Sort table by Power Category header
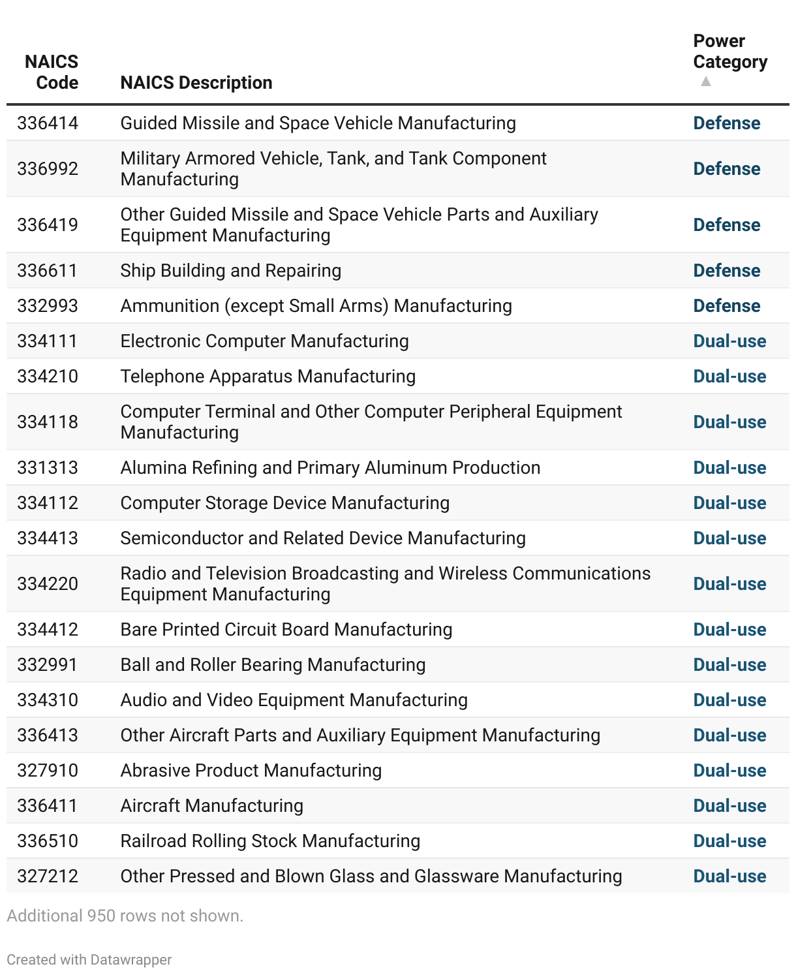 (729, 52)
